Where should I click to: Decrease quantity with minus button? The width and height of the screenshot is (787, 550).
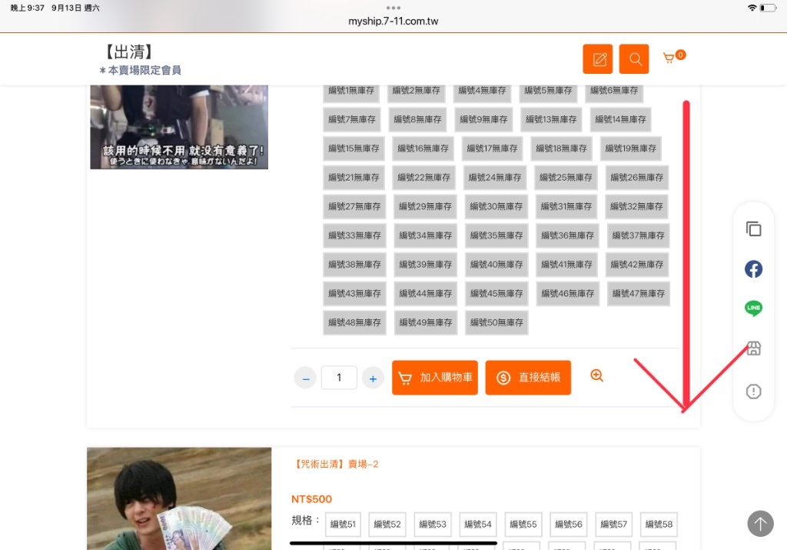pos(305,378)
